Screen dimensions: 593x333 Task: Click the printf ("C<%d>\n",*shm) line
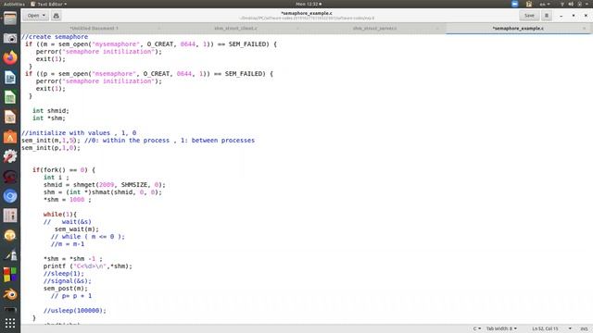[88, 266]
